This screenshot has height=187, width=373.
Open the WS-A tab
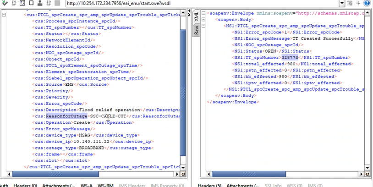[86, 185]
